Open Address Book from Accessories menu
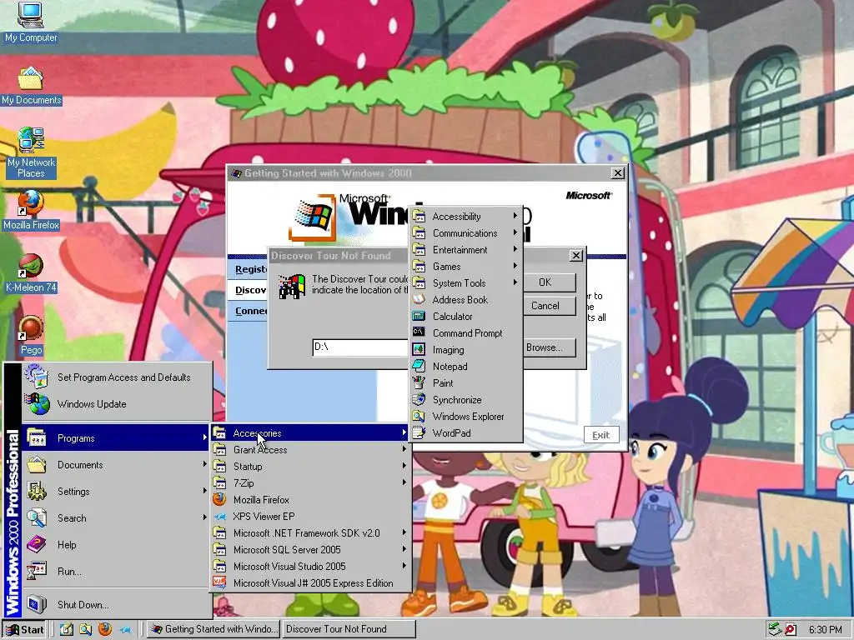The image size is (854, 640). [x=465, y=300]
